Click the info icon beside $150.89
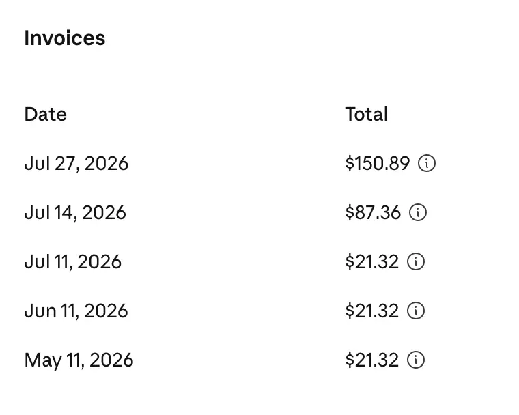This screenshot has width=519, height=415. [x=427, y=163]
